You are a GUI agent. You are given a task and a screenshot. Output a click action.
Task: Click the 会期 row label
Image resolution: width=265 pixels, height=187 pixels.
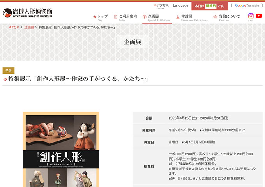pos(149,118)
